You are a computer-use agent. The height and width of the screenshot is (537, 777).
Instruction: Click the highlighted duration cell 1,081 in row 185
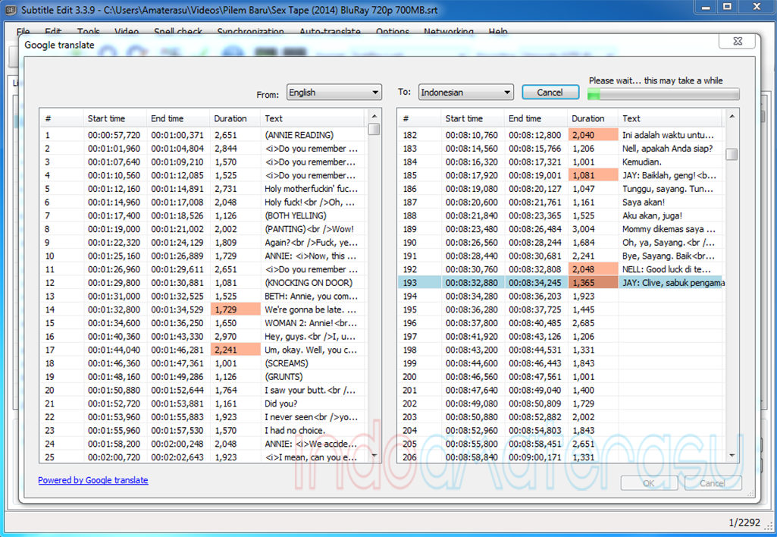593,175
